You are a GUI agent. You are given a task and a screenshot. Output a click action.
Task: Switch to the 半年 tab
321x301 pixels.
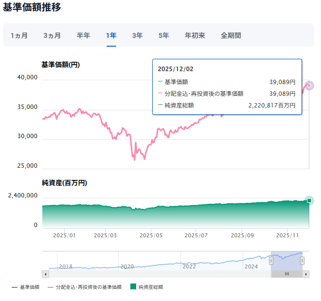pos(83,35)
